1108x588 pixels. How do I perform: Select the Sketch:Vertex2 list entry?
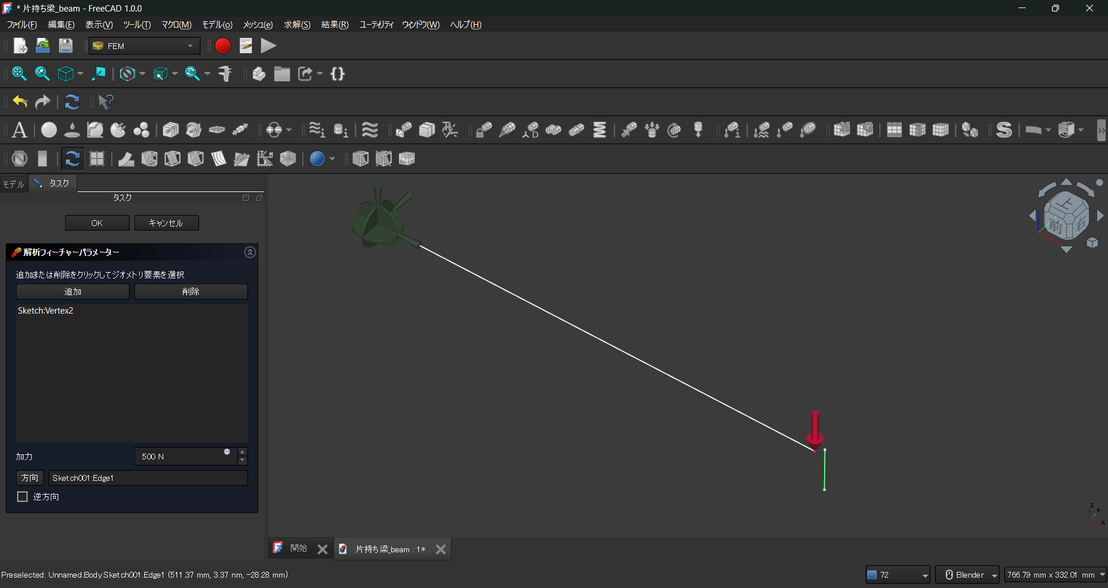pos(46,311)
